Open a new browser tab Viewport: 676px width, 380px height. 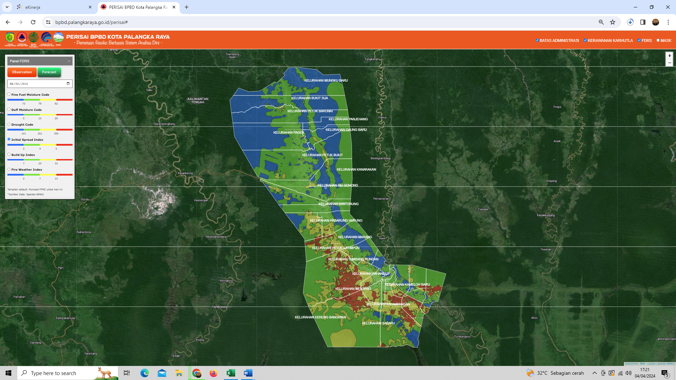(187, 7)
